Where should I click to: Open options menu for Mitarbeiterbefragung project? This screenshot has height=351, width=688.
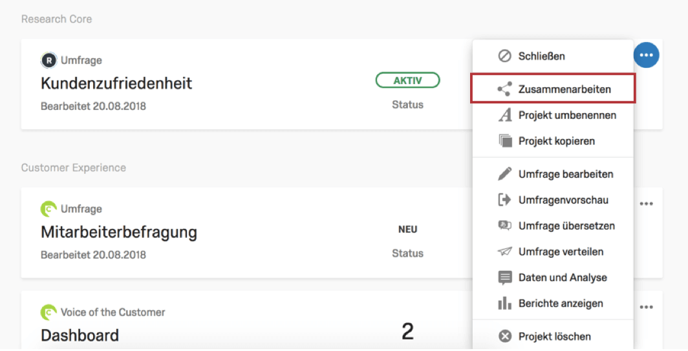pos(646,204)
